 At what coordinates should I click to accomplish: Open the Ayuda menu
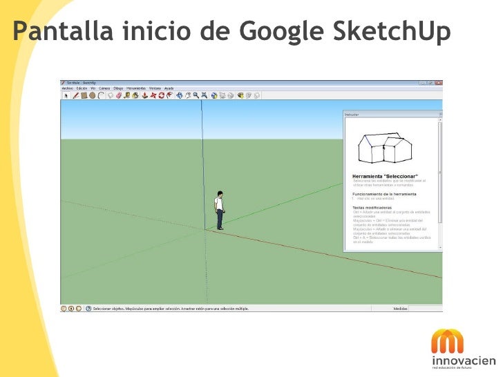coord(169,88)
